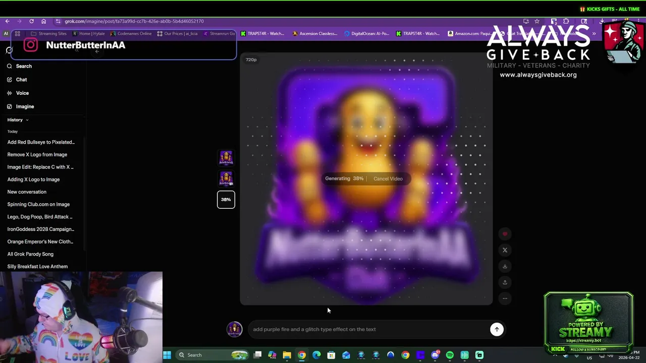Click the 720p resolution badge
The width and height of the screenshot is (646, 363).
[x=251, y=59]
